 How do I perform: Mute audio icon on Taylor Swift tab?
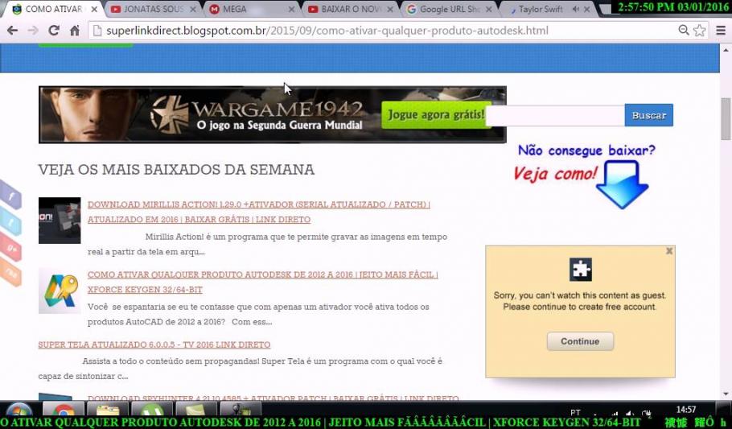pyautogui.click(x=576, y=9)
